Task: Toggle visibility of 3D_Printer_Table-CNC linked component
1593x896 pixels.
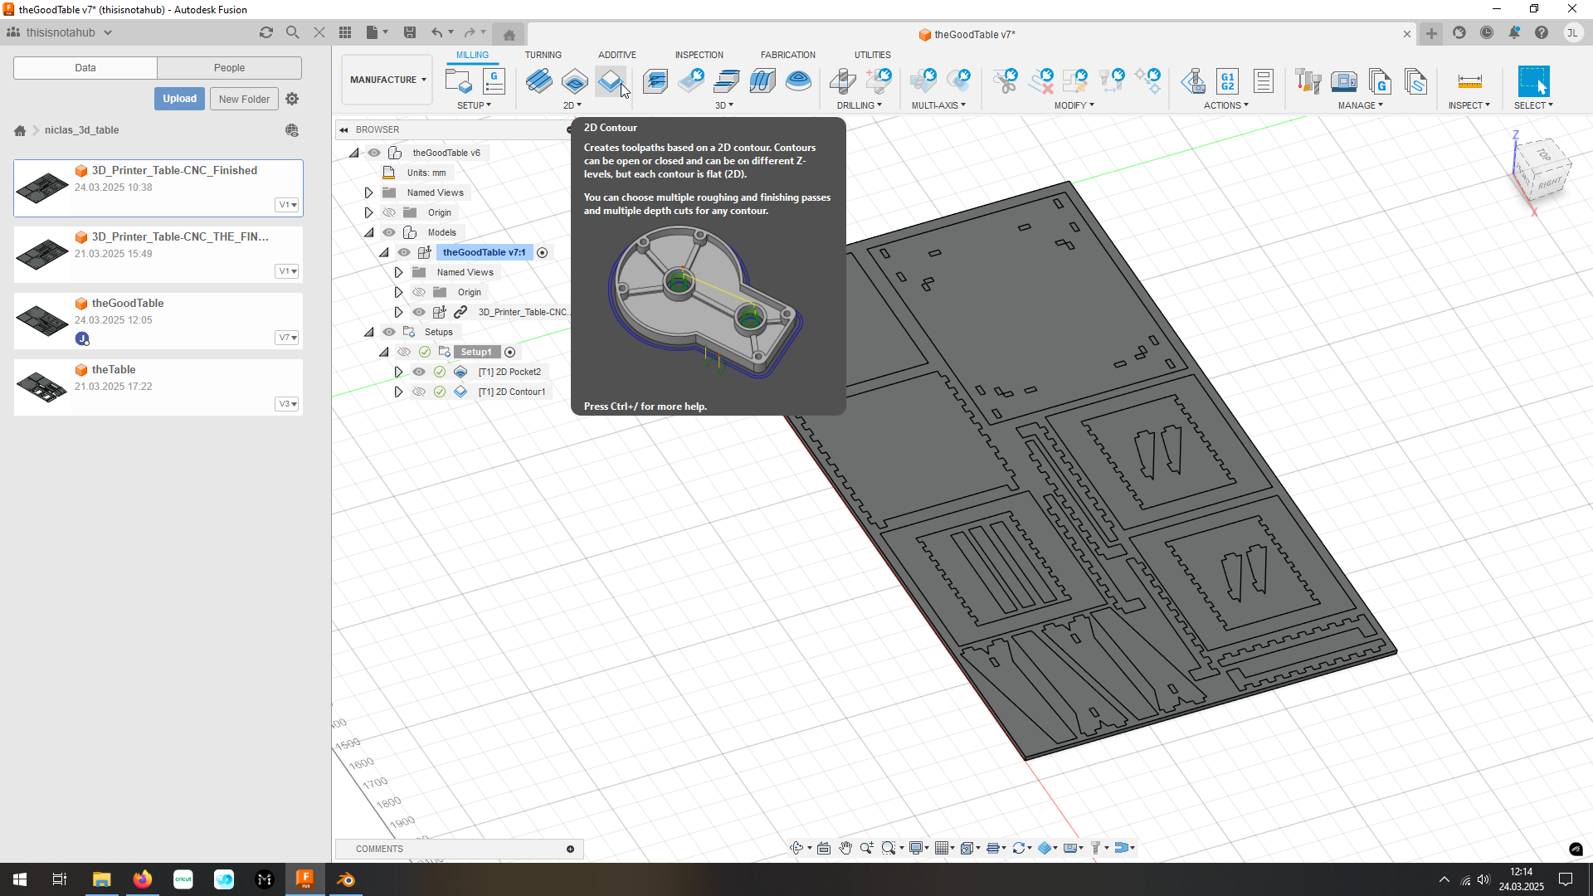Action: 419,312
